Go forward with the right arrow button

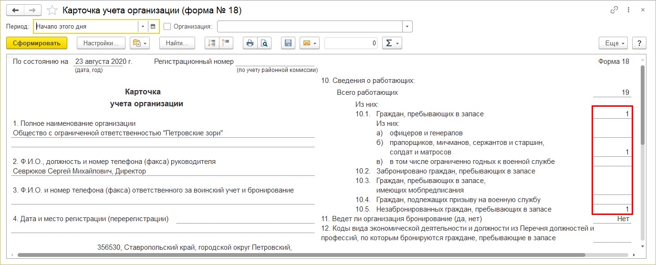(x=32, y=10)
